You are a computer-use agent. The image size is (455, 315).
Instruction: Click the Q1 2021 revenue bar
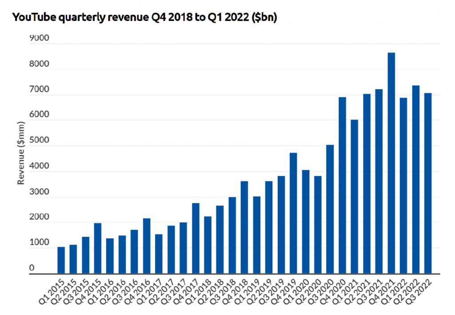click(354, 196)
